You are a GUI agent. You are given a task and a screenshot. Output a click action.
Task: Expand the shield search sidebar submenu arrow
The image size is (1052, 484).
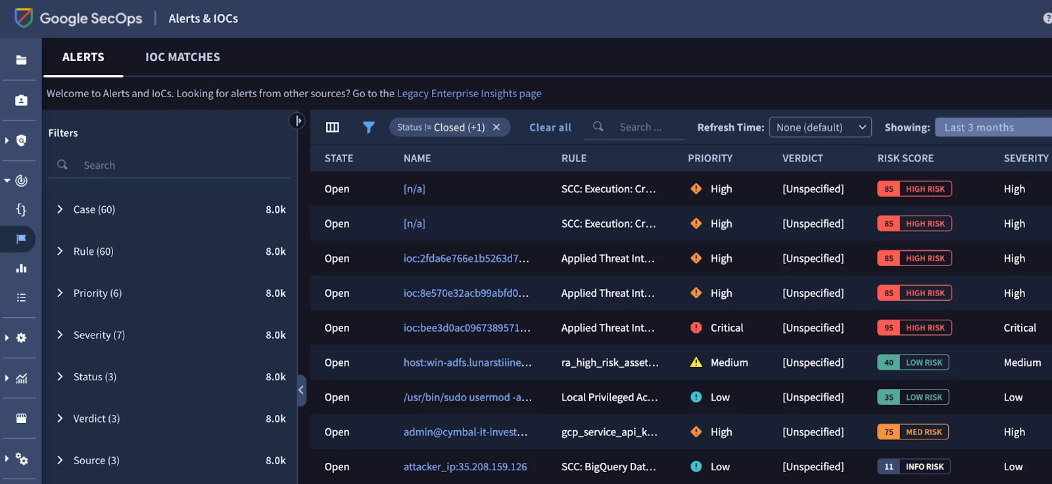coord(7,141)
